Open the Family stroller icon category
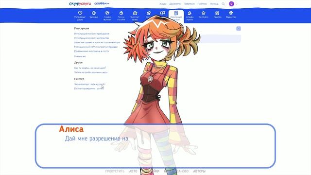This screenshot has width=311, height=175. [149, 13]
